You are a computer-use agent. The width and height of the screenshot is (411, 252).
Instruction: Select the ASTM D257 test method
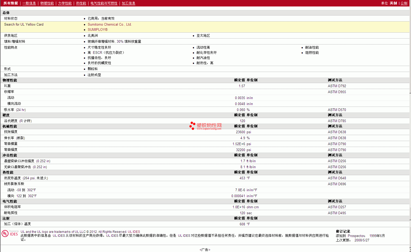coord(337,207)
